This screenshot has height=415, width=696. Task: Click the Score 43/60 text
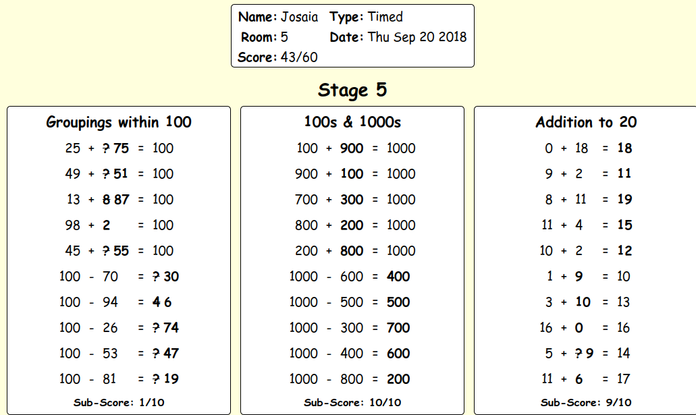[278, 57]
